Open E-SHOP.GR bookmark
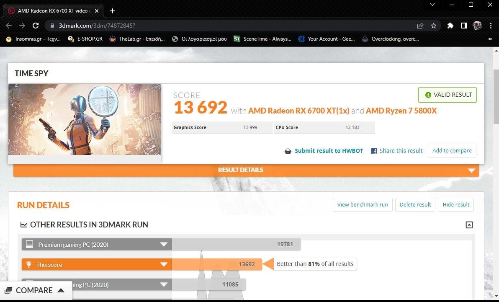499x302 pixels. click(x=85, y=39)
